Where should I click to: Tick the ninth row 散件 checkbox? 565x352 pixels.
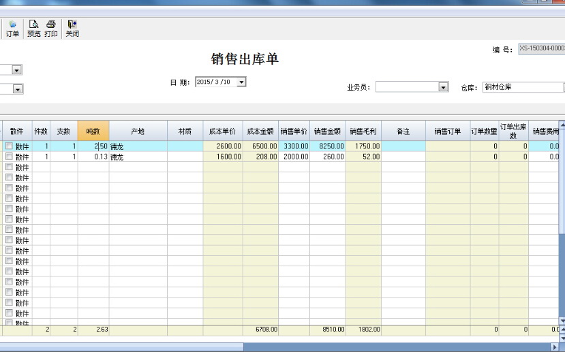[x=9, y=229]
